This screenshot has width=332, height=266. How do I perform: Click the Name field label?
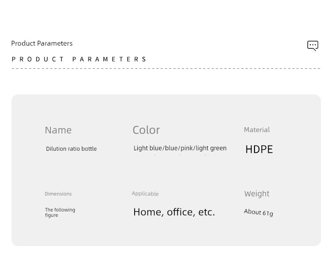pos(58,130)
